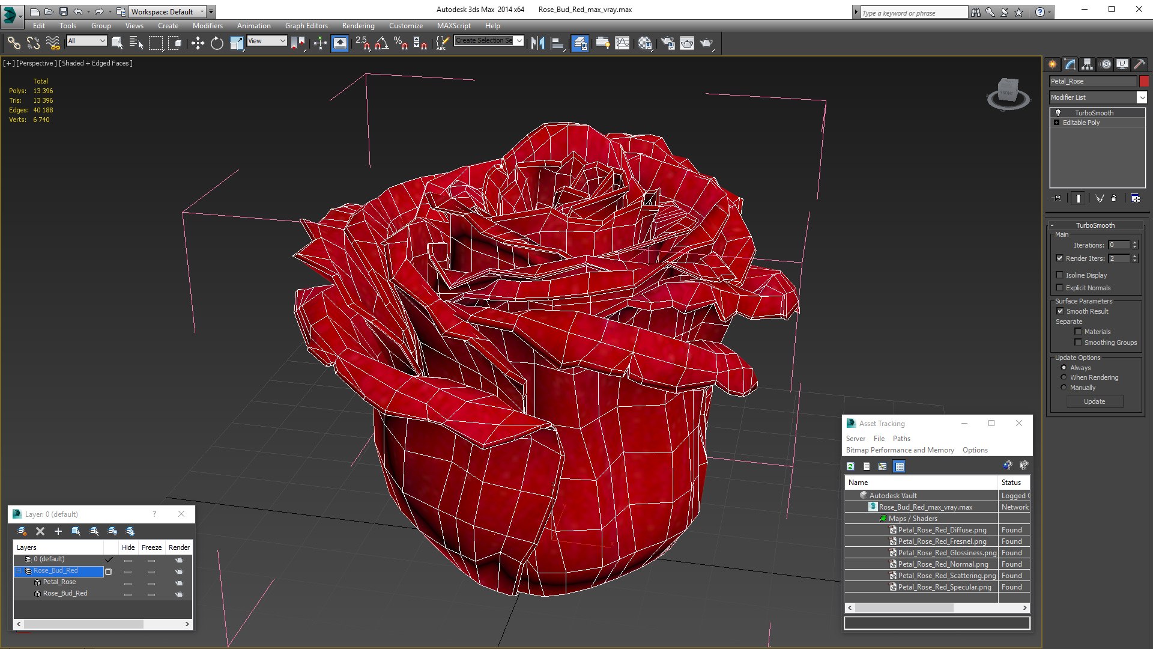
Task: Toggle Spinner Snap
Action: (420, 43)
